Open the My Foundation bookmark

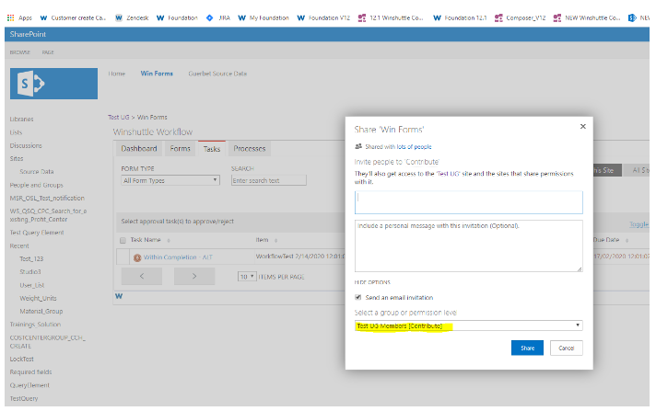point(264,18)
